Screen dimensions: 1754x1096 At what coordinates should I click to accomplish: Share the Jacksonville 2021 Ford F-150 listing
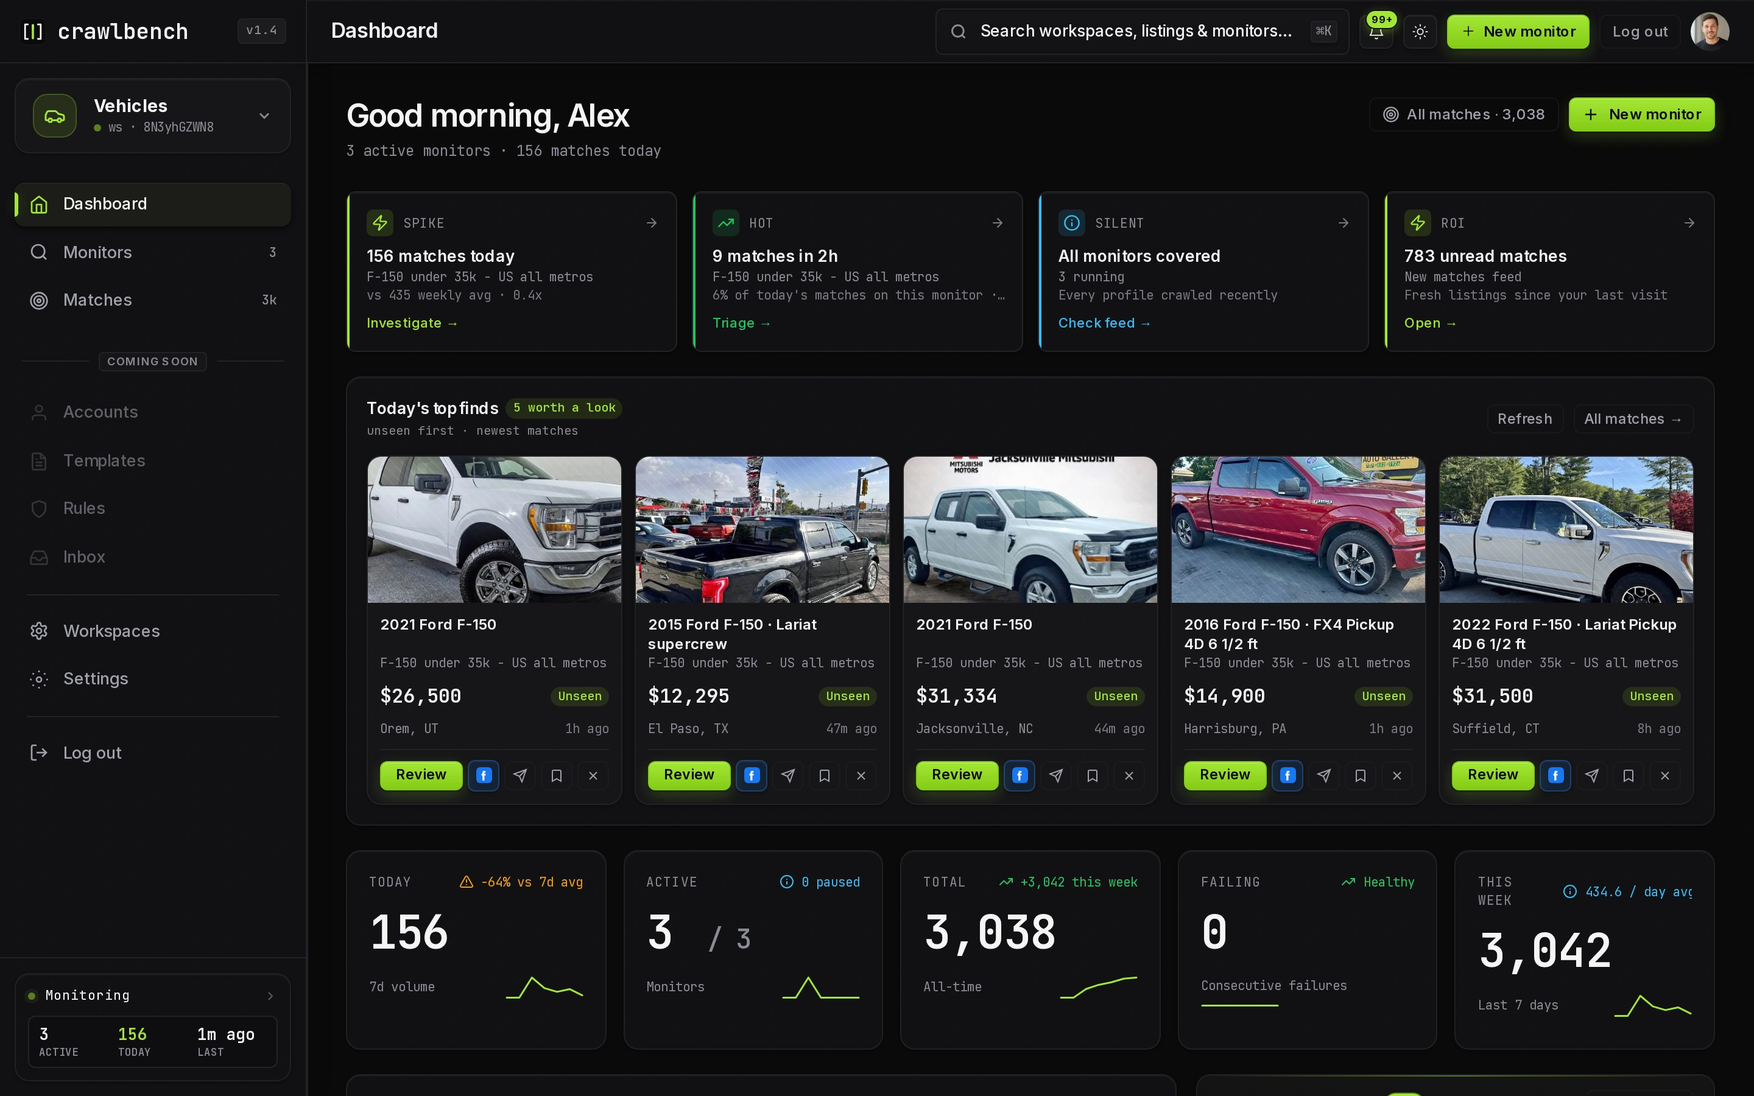coord(1056,776)
